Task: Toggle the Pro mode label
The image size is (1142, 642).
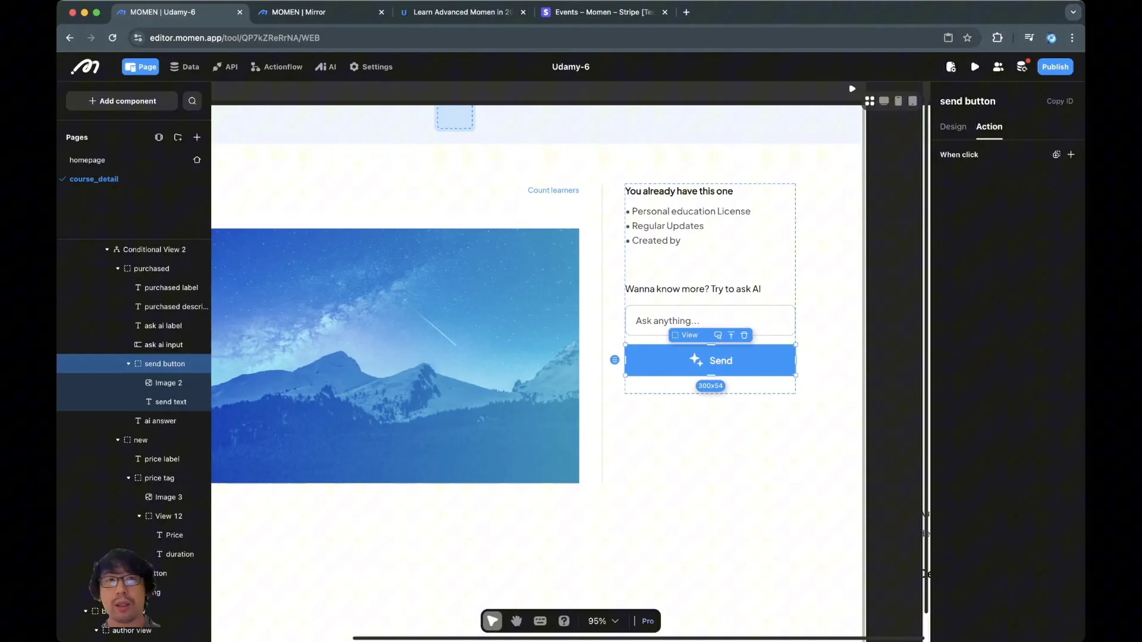Action: (648, 621)
